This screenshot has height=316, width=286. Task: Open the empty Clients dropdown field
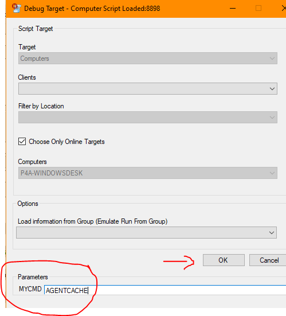click(148, 89)
